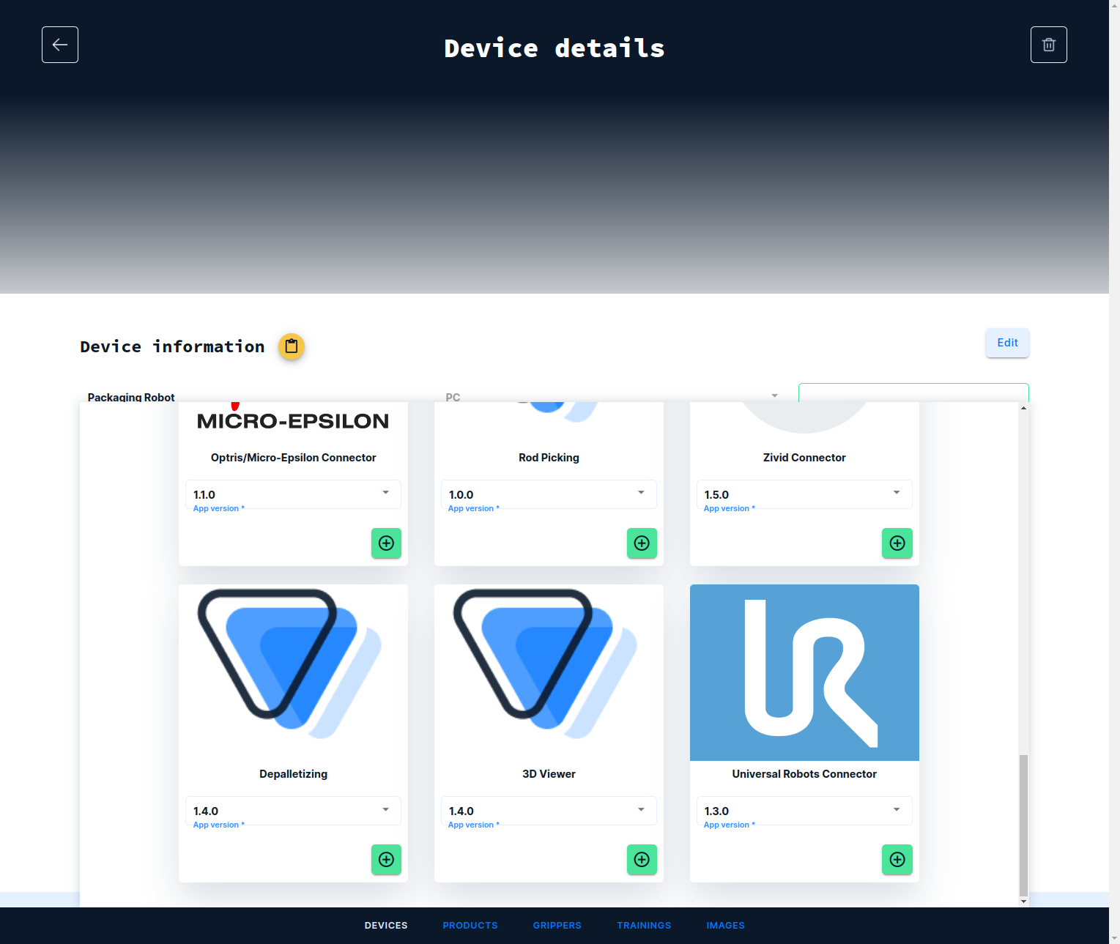1120x944 pixels.
Task: Add the 3D Viewer app
Action: [642, 860]
